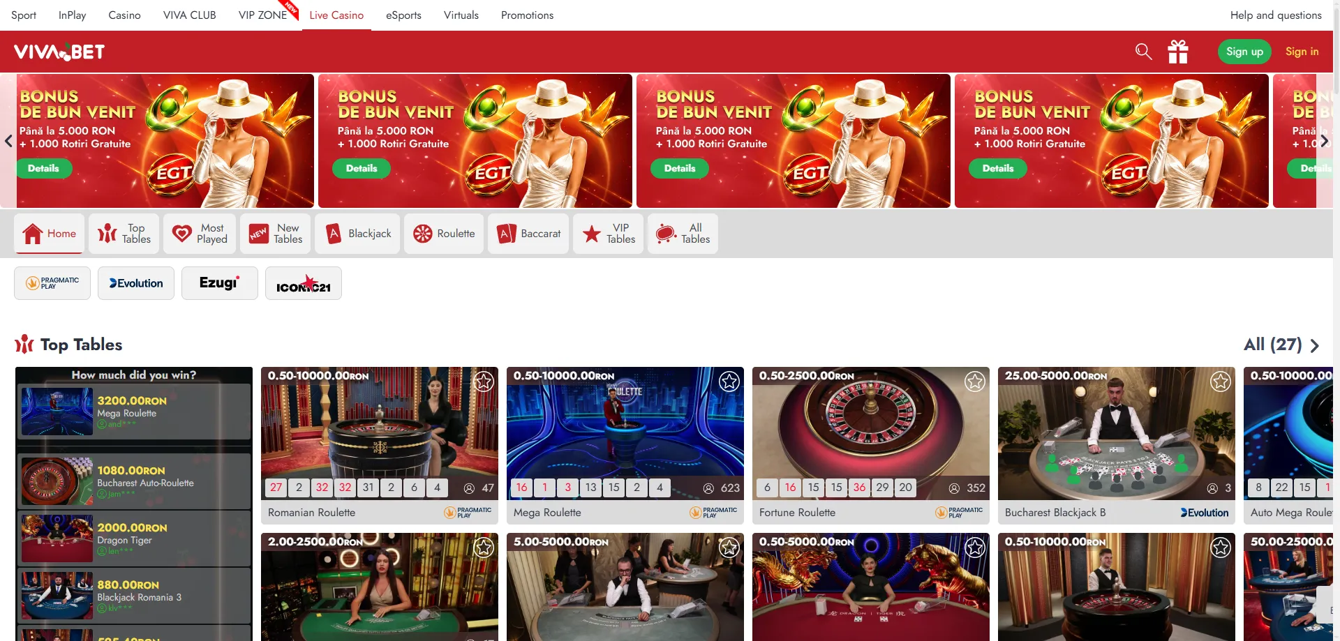Viewport: 1340px width, 641px height.
Task: Open VIVA CLUB menu
Action: [189, 15]
